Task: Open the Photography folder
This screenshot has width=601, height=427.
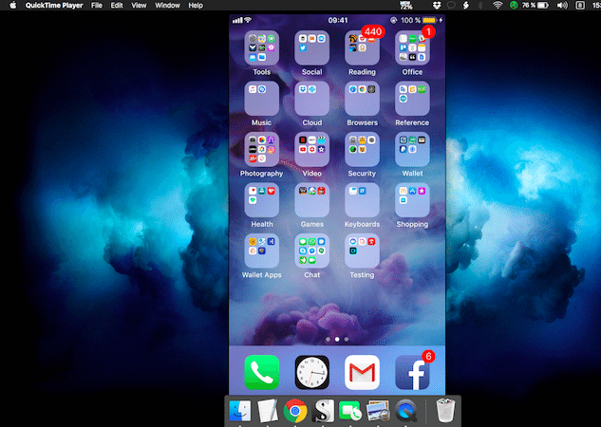Action: coord(261,149)
